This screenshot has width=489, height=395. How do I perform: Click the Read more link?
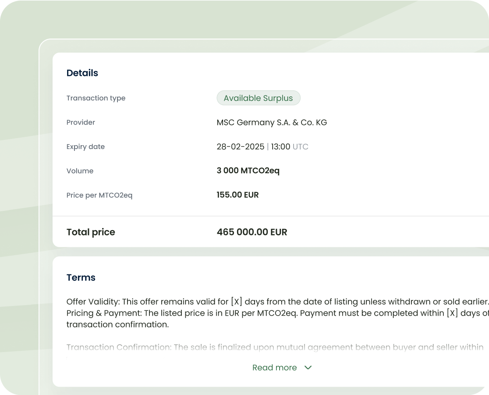(274, 367)
